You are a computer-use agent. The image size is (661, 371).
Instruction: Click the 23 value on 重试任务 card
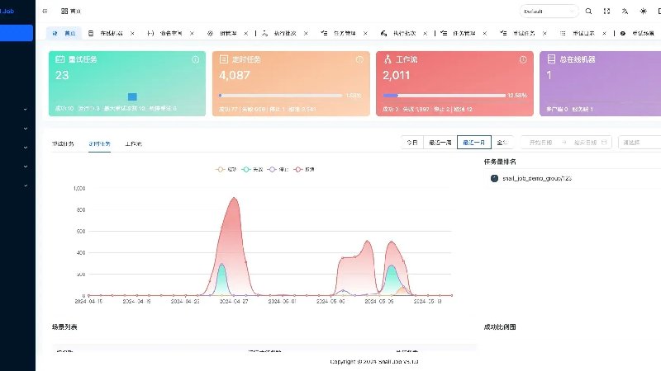(62, 75)
